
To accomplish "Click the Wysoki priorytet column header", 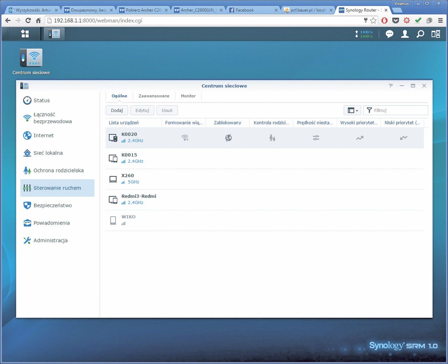I will [359, 123].
